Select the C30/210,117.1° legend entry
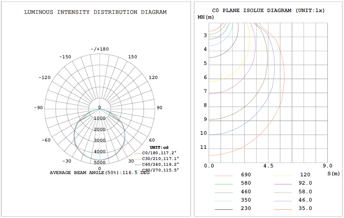Viewport: 344px width, 218px height. pos(157,159)
